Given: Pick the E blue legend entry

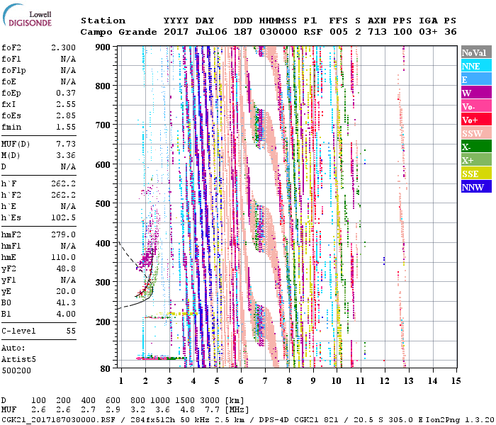Looking at the screenshot, I should 475,79.
